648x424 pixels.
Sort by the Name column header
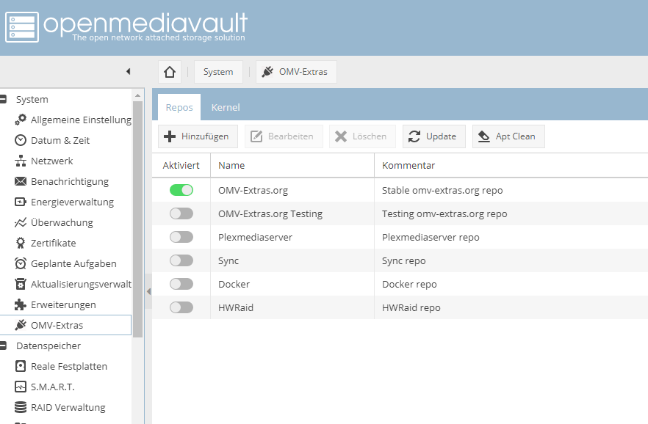click(292, 165)
